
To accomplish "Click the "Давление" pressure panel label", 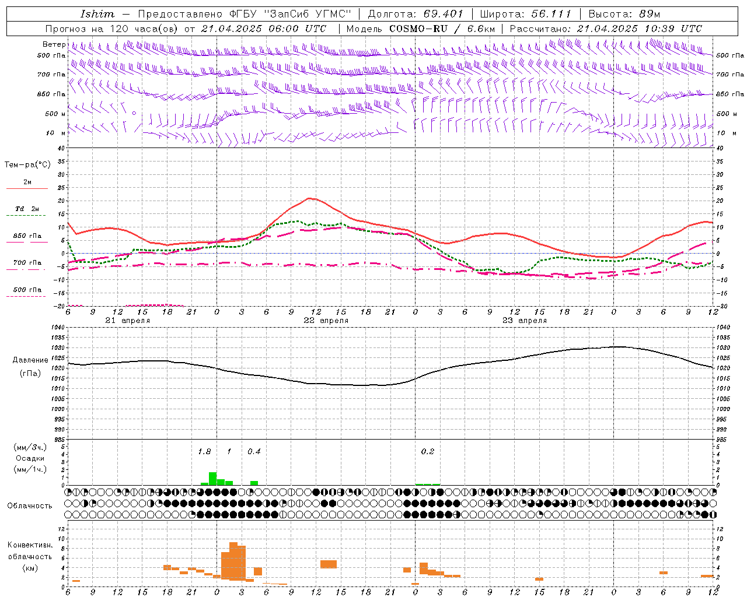I will 30,360.
